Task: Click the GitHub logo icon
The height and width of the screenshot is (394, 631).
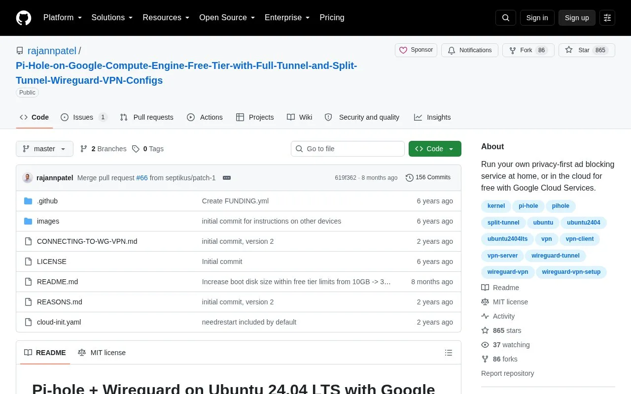Action: click(x=24, y=18)
